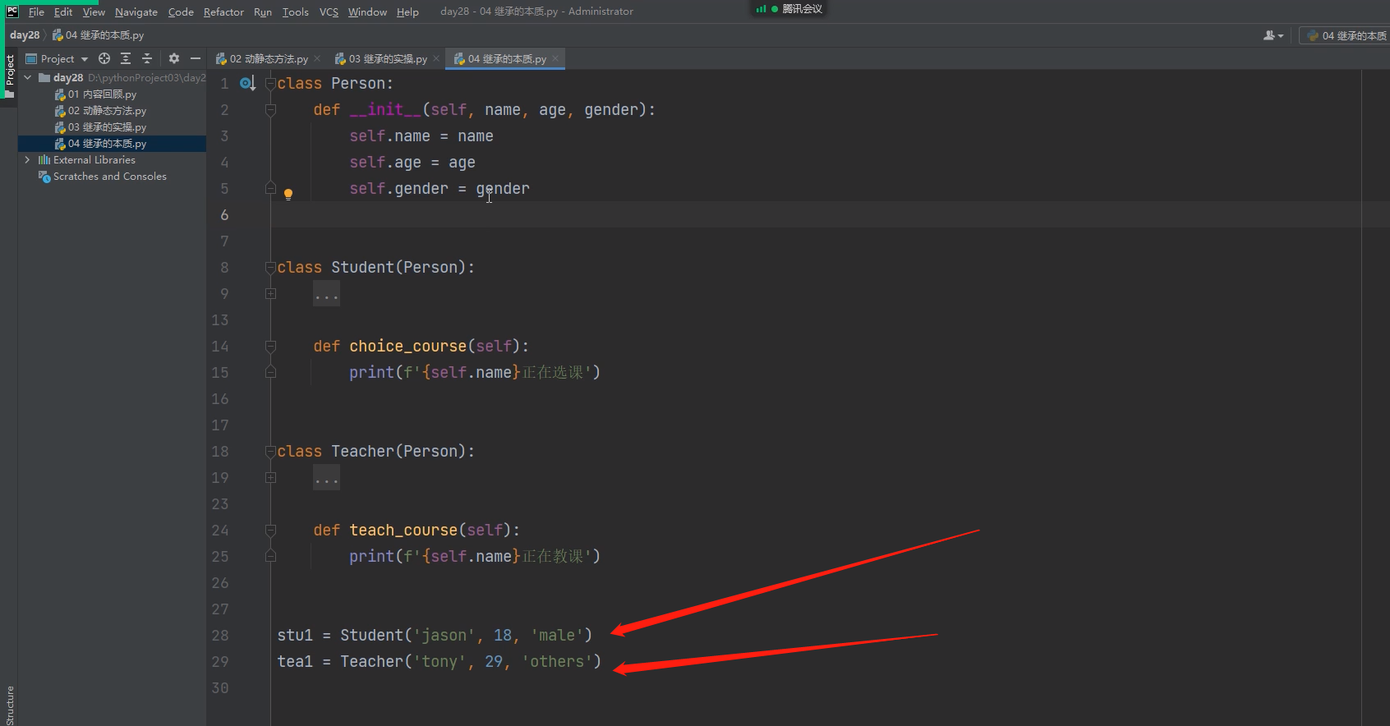Select 03 继承的实操.py in project tree
The height and width of the screenshot is (726, 1390).
point(107,126)
